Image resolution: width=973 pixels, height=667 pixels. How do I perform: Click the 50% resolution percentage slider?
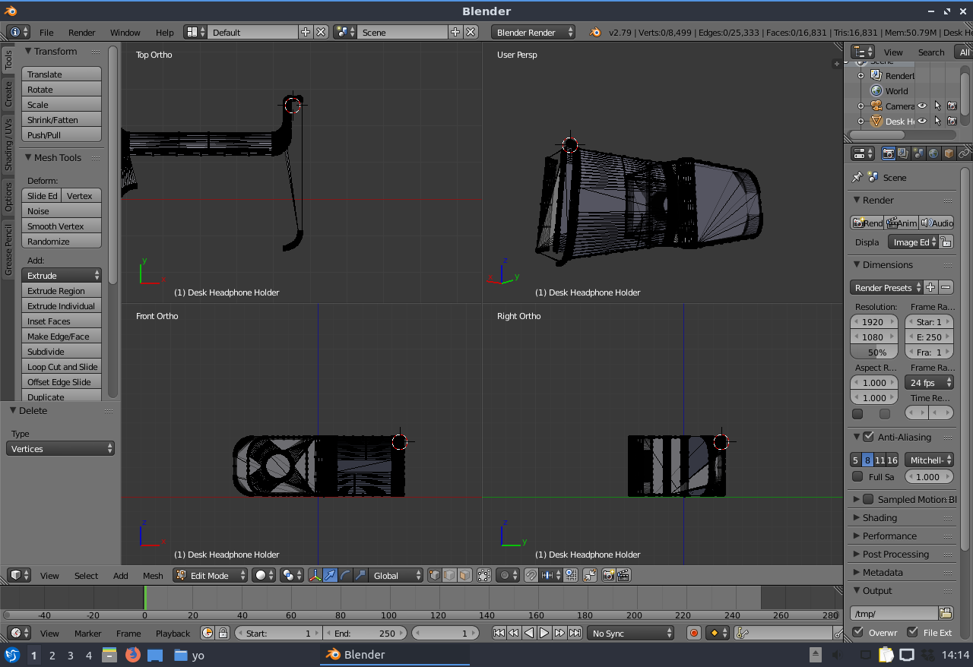873,352
